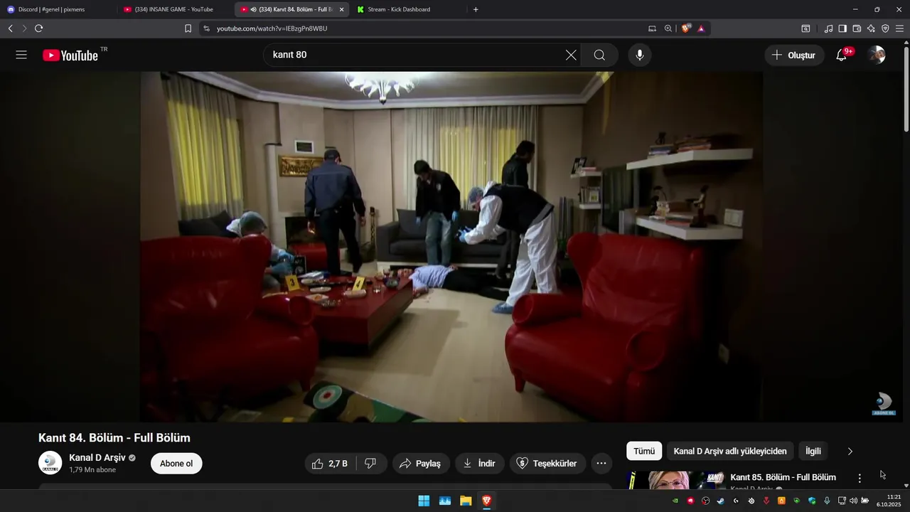This screenshot has width=910, height=512.
Task: Like the video with thumbs up
Action: 329,464
